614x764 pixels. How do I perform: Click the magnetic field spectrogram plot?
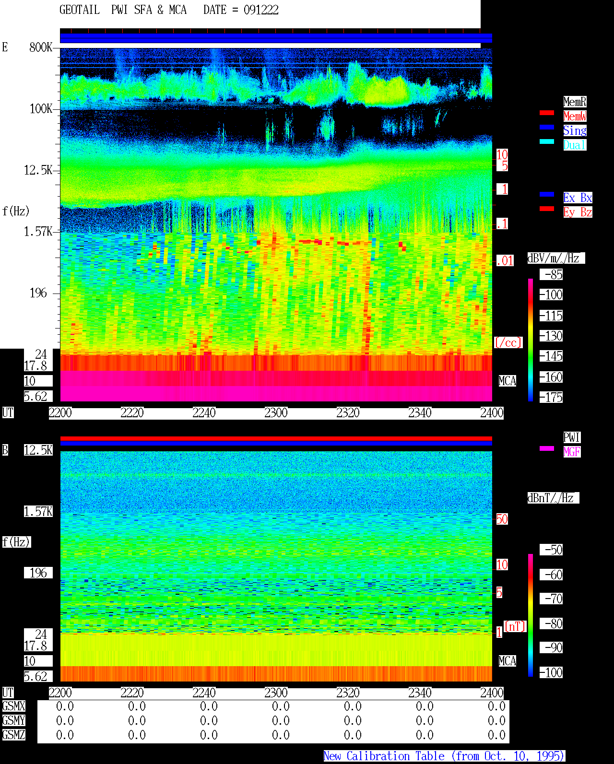point(276,566)
